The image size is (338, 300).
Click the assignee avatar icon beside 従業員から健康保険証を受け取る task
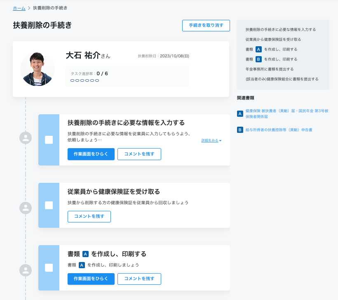click(26, 208)
